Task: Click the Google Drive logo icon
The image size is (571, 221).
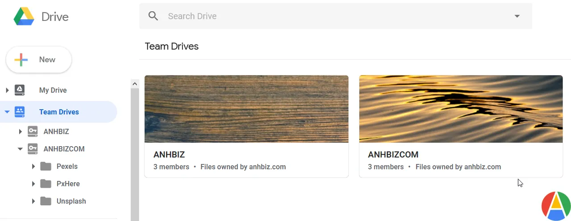Action: 24,16
